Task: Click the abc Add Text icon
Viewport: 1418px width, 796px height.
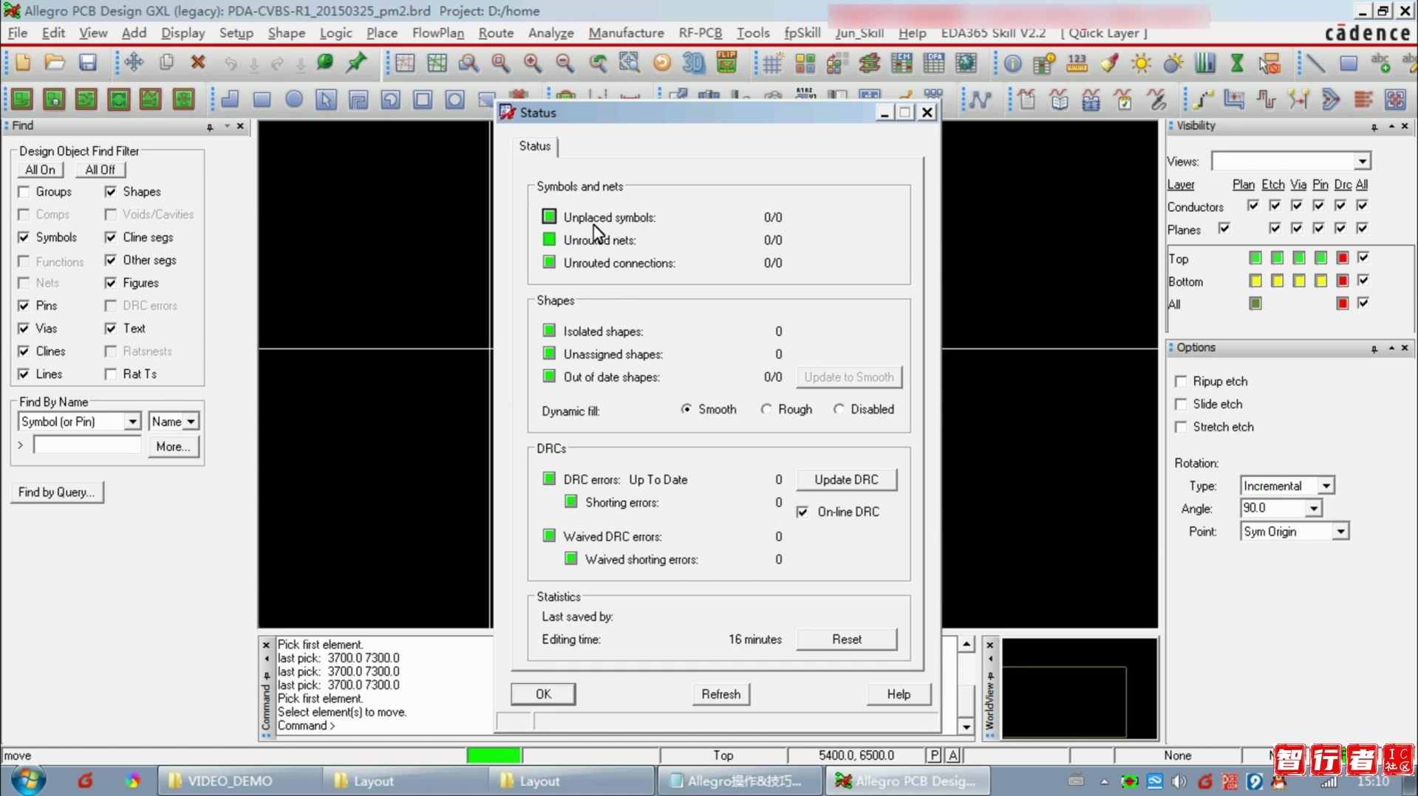Action: click(1380, 64)
